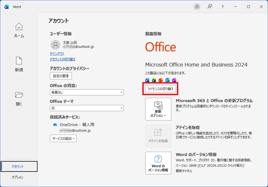This screenshot has height=187, width=268.
Task: Go to ホーム in the sidebar
Action: pos(19,30)
